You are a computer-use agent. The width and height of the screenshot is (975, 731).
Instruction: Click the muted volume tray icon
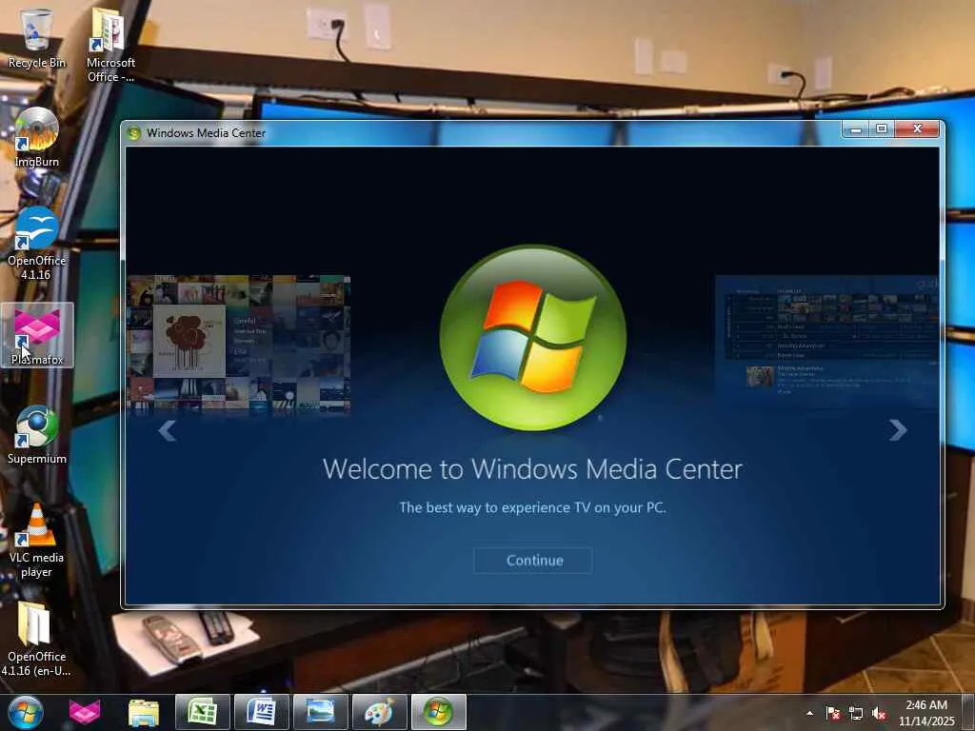pyautogui.click(x=879, y=713)
